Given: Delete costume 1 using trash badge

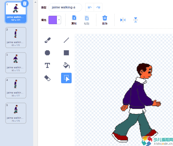Looking at the screenshot, I should 24,3.
